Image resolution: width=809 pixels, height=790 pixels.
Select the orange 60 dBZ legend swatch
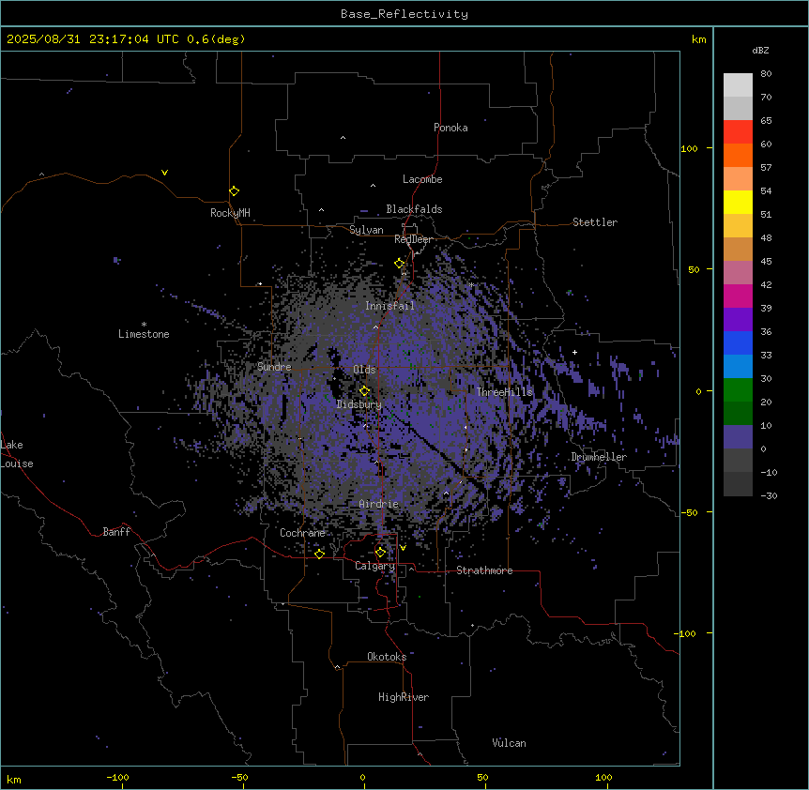[x=738, y=155]
